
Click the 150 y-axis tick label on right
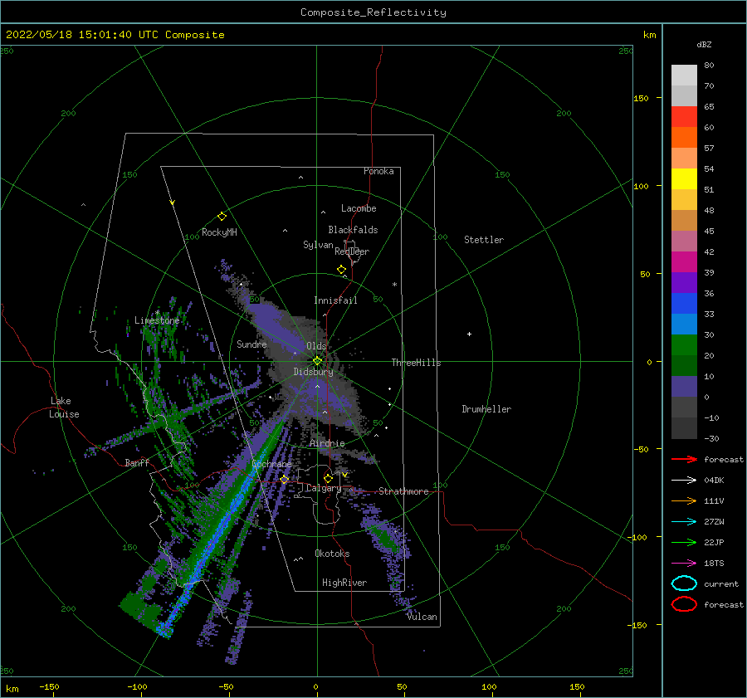[x=641, y=98]
